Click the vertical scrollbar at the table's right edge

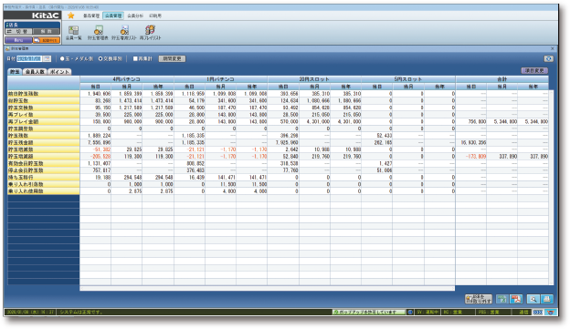tap(551, 188)
